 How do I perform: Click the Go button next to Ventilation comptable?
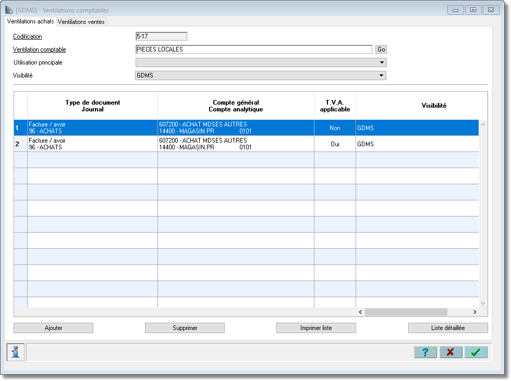coord(381,49)
